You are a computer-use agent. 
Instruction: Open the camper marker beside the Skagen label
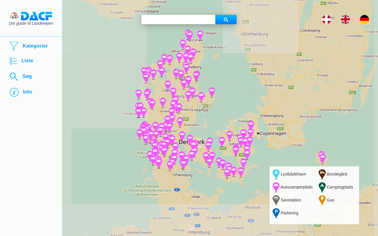tap(200, 35)
